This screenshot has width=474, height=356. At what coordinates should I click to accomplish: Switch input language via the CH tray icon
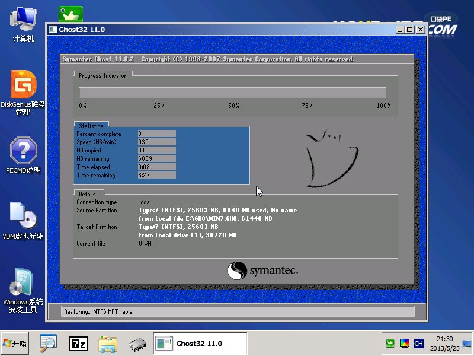419,343
